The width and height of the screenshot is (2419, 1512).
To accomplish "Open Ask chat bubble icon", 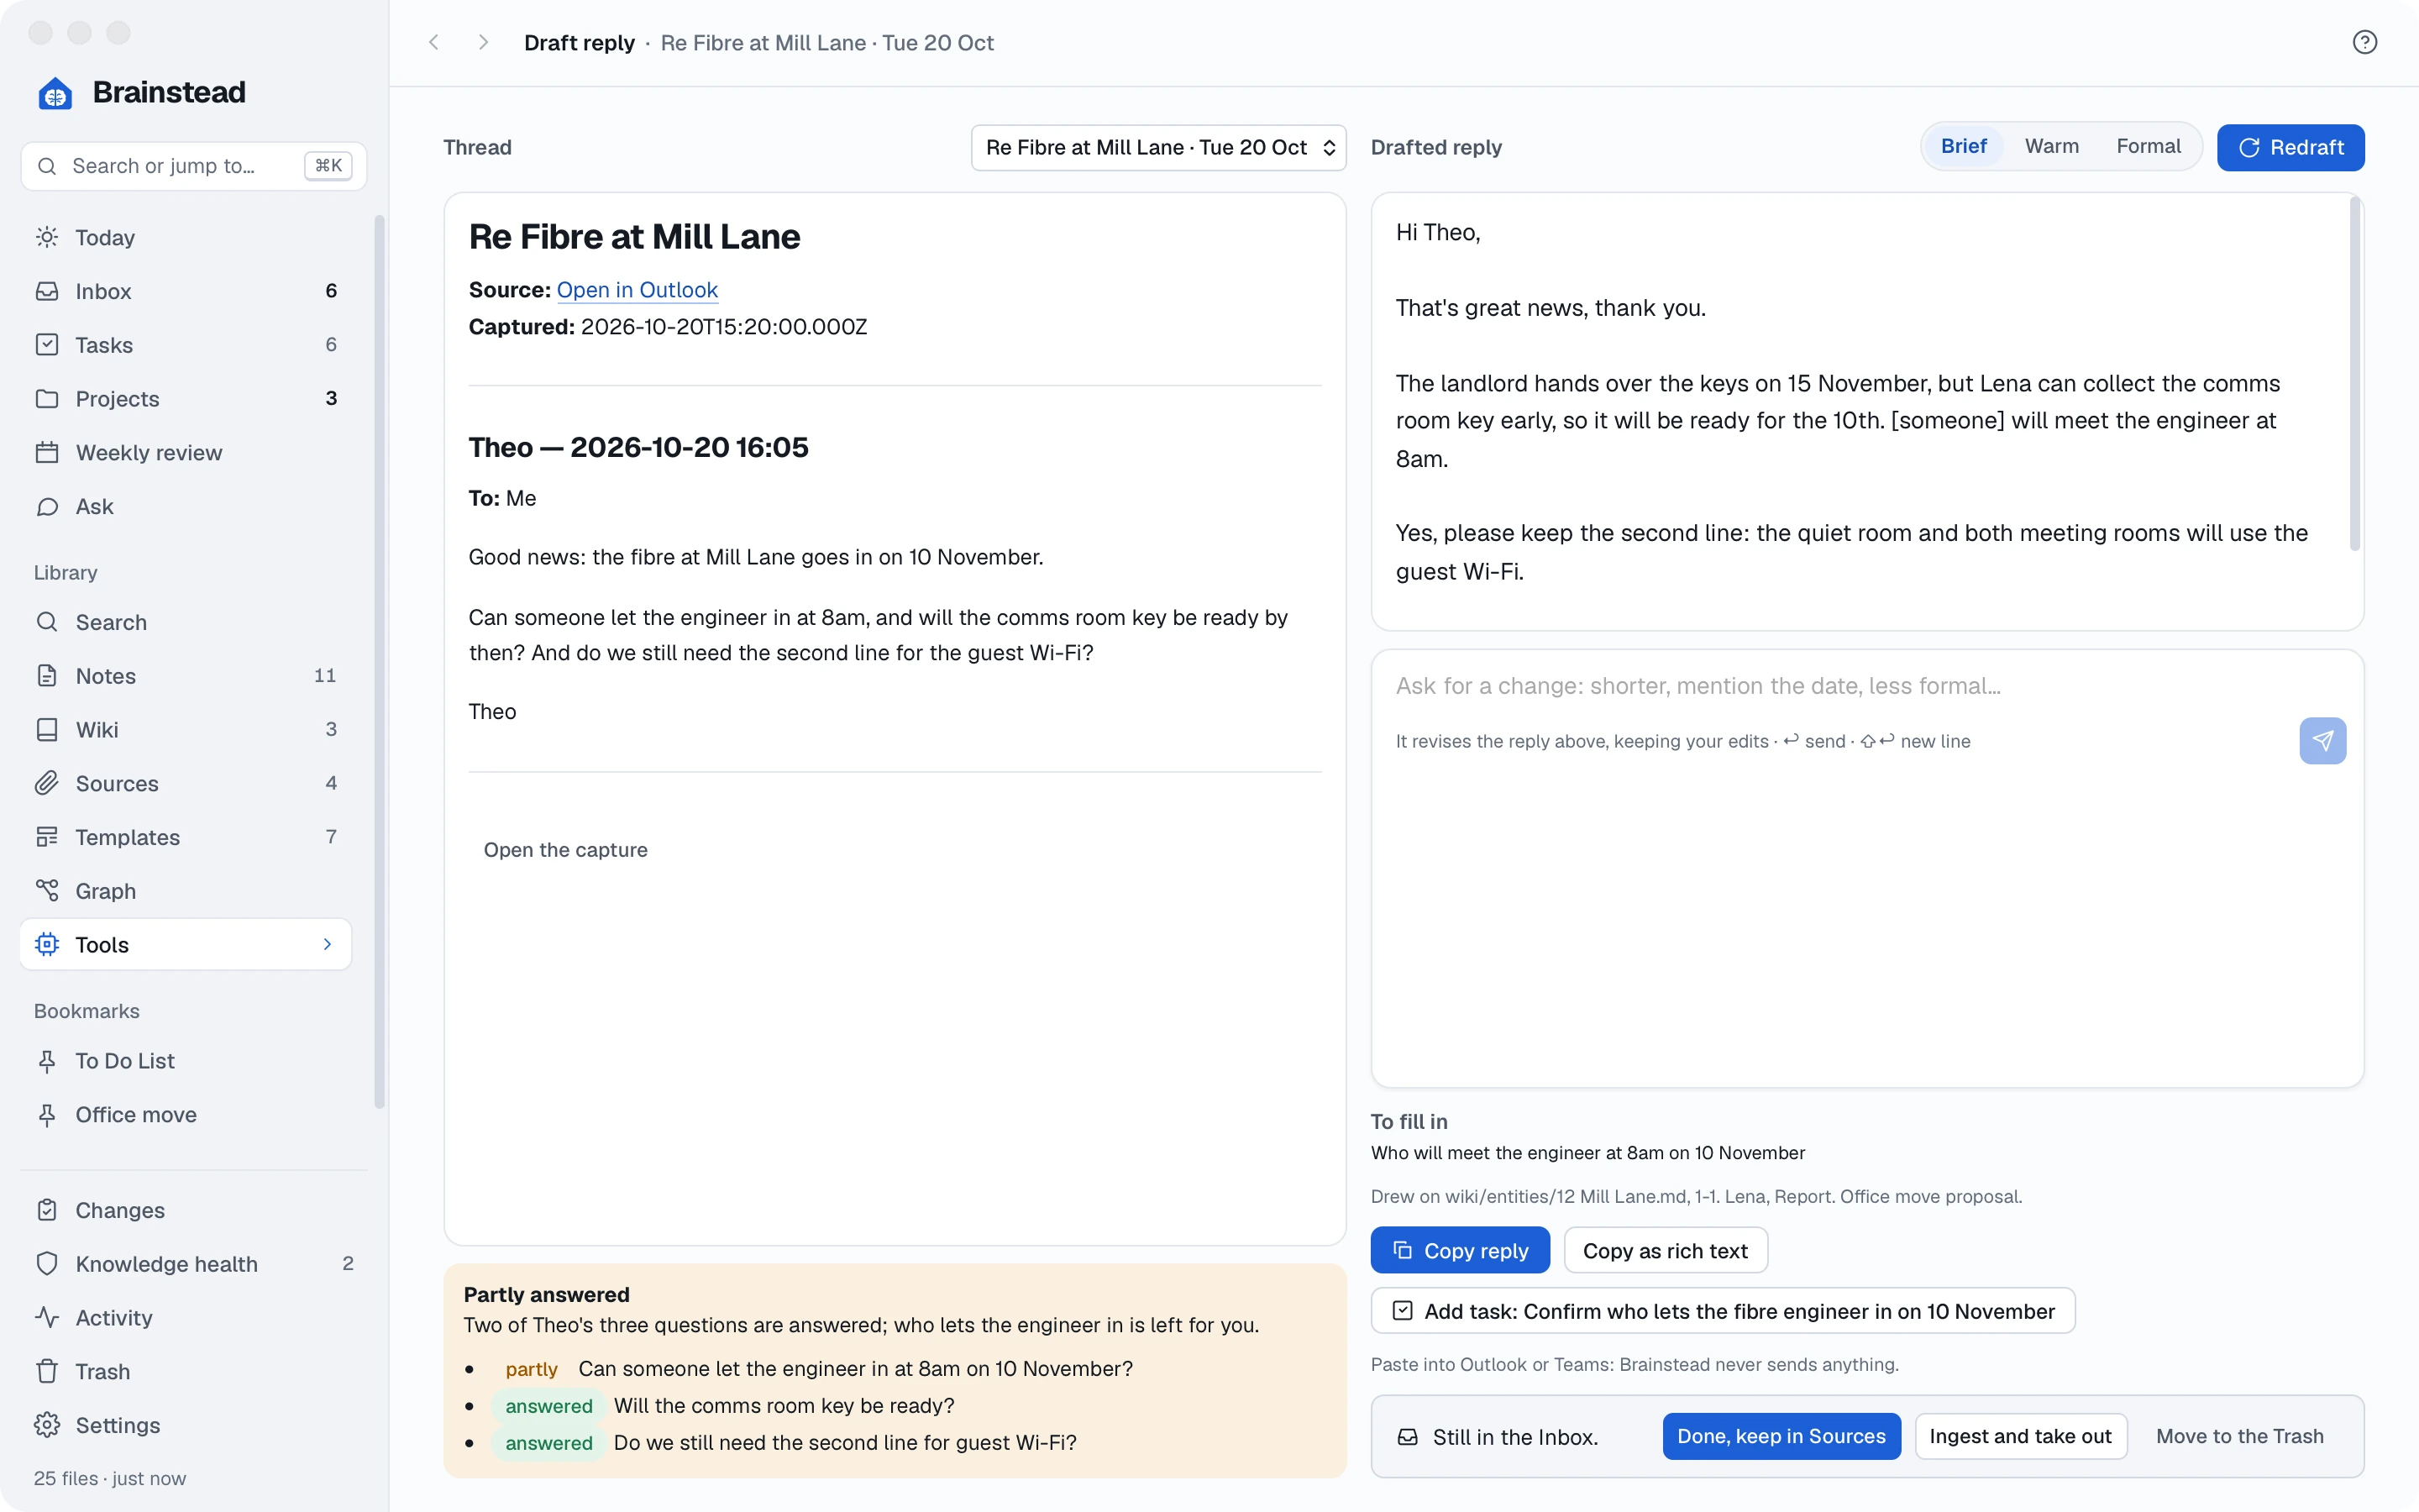I will coord(47,506).
